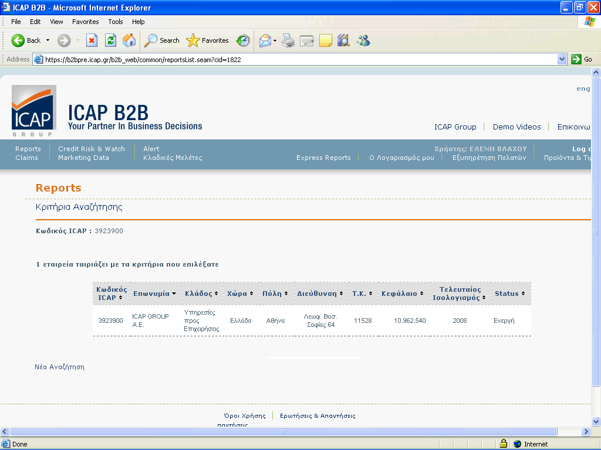This screenshot has height=450, width=601.
Task: Click the security lock icon in the status bar
Action: [x=503, y=444]
